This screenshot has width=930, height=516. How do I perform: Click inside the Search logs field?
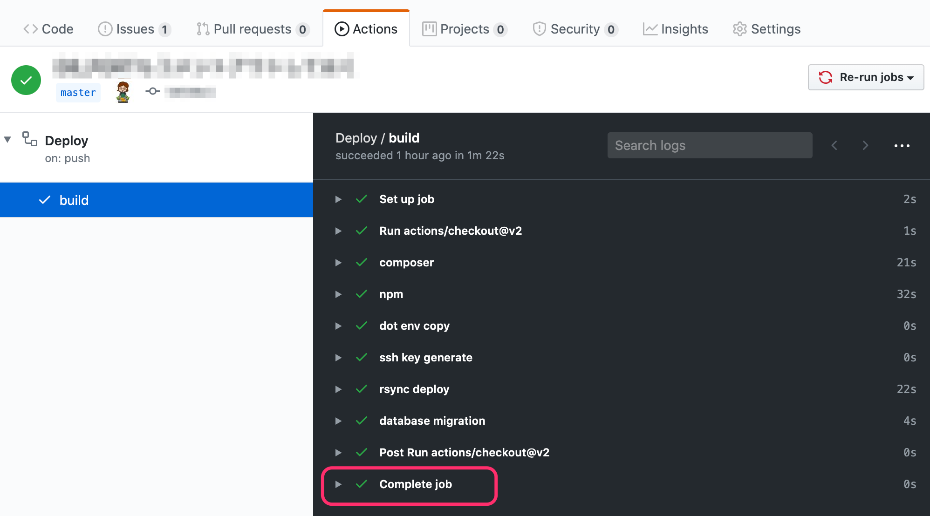(710, 145)
